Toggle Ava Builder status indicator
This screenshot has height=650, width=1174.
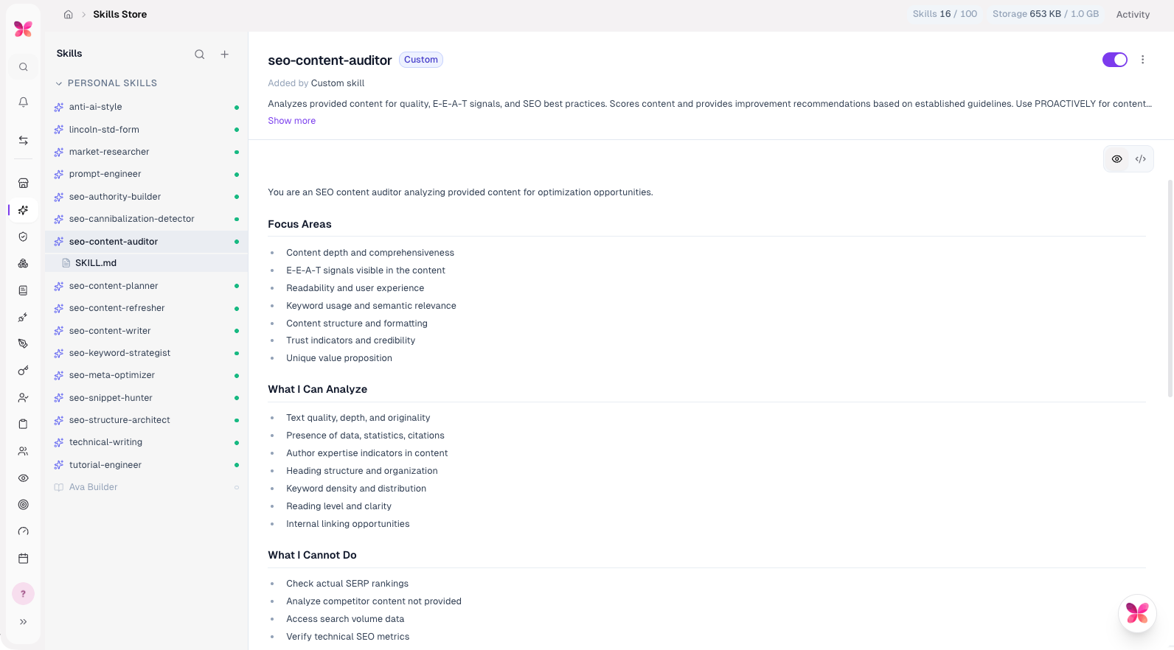coord(237,487)
